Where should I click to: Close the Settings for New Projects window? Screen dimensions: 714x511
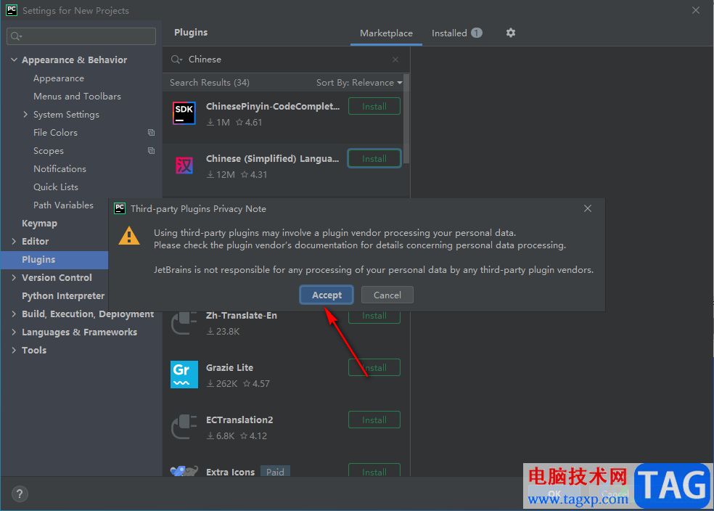[x=695, y=10]
